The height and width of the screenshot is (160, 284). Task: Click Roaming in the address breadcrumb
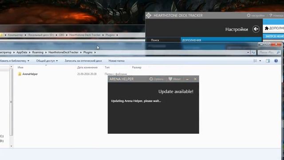pyautogui.click(x=38, y=52)
